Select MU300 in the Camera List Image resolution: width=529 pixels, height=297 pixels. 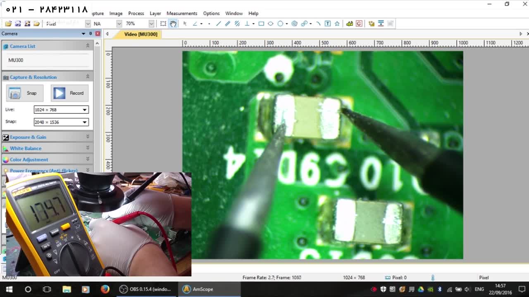(16, 60)
